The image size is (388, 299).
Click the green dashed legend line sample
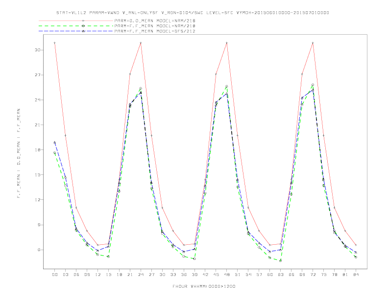[76, 26]
